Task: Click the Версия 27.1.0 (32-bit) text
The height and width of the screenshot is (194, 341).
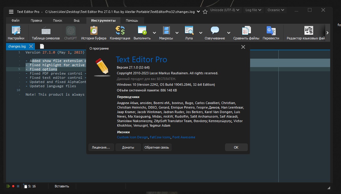Action: tap(133, 67)
